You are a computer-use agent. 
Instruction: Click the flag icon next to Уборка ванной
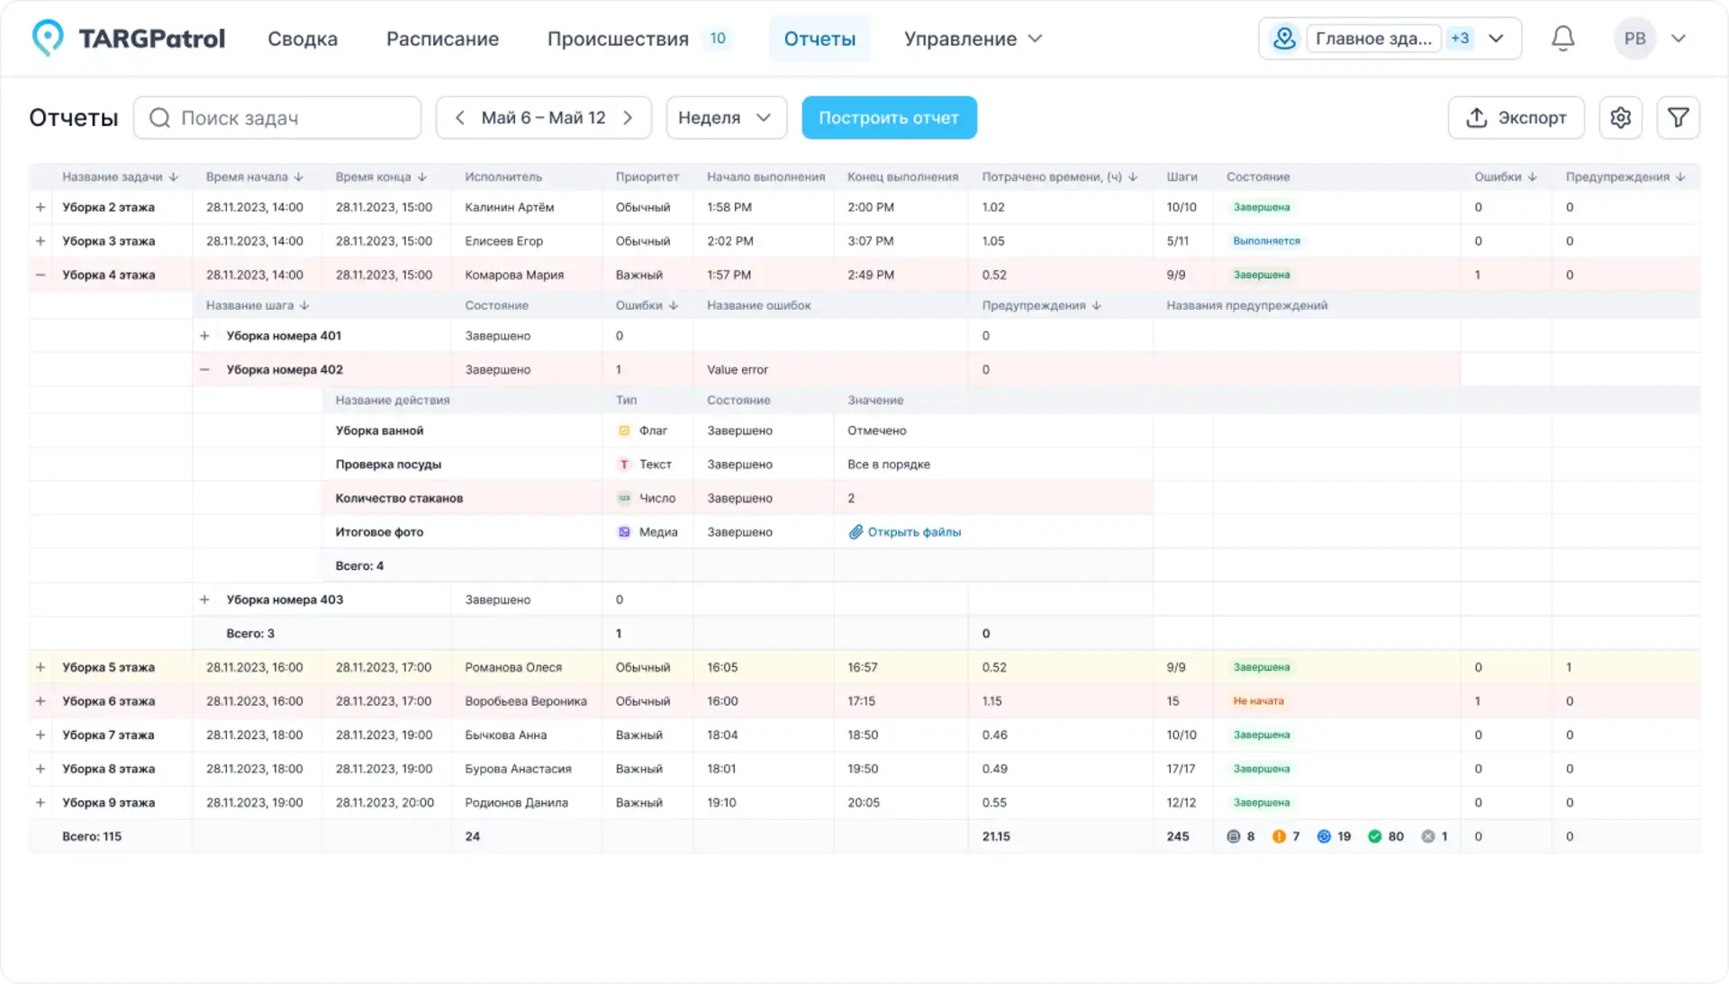624,430
